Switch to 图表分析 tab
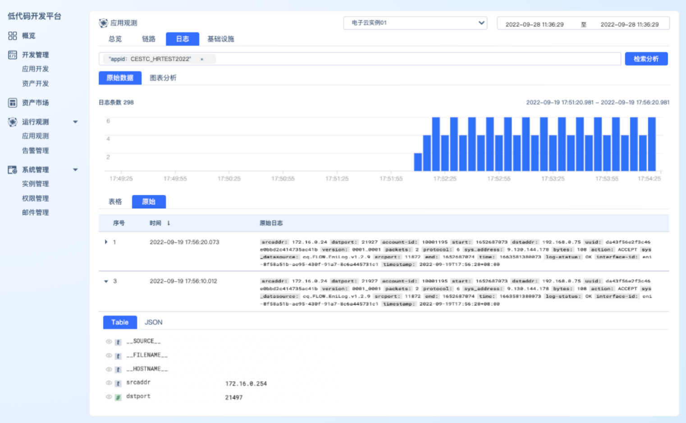This screenshot has width=686, height=423. [163, 78]
